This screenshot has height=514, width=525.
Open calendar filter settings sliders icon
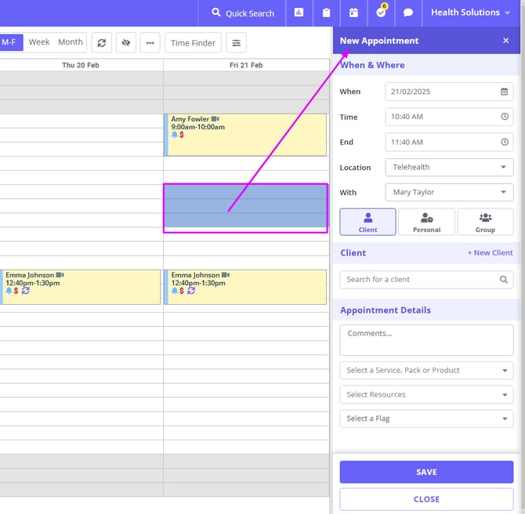(237, 42)
